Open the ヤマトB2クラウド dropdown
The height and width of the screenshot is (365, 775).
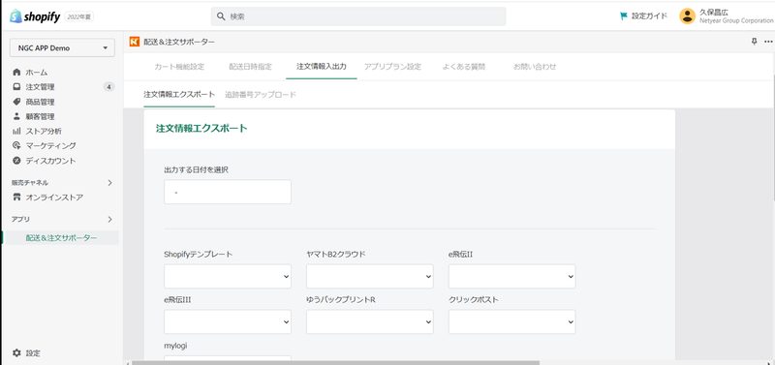pos(370,277)
